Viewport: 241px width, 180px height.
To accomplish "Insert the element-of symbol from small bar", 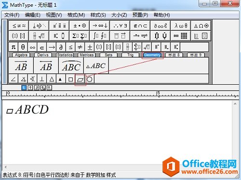I will coord(42,47).
